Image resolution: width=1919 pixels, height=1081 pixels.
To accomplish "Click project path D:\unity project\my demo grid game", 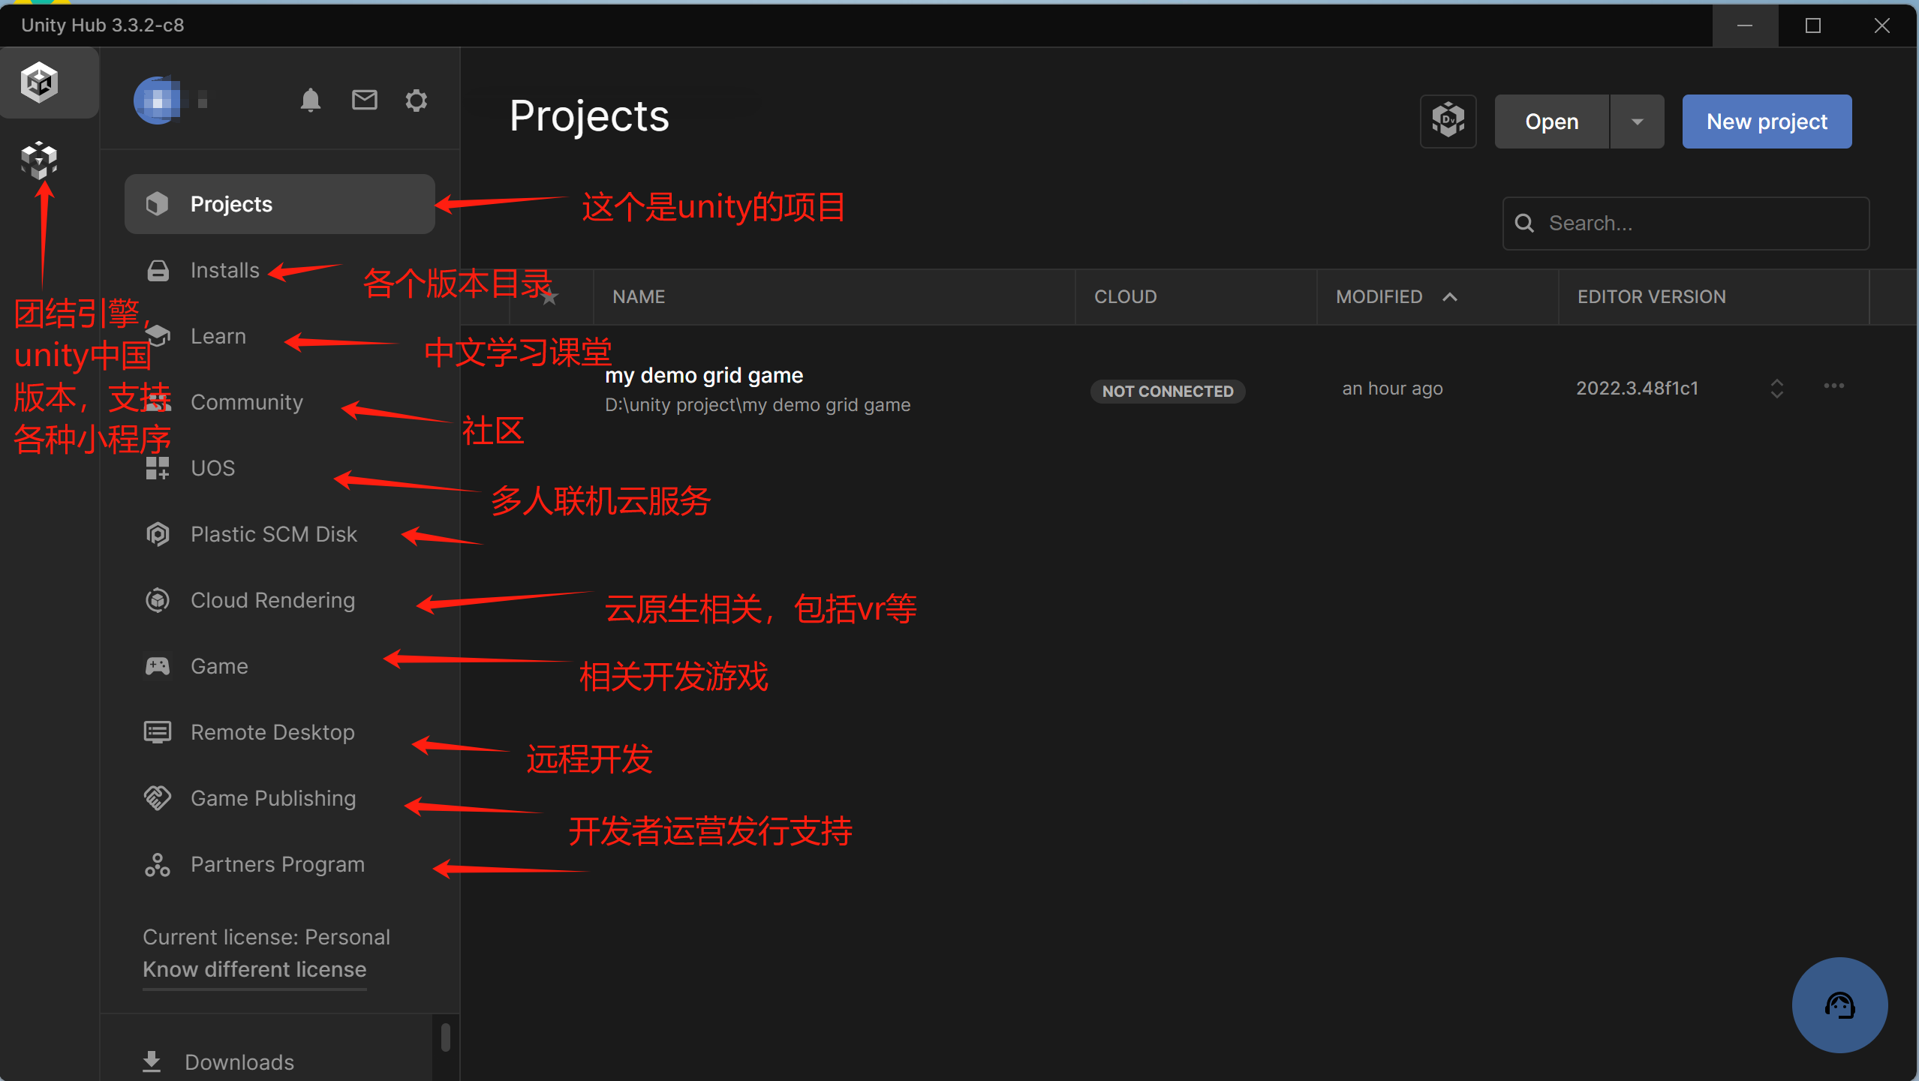I will coord(757,405).
